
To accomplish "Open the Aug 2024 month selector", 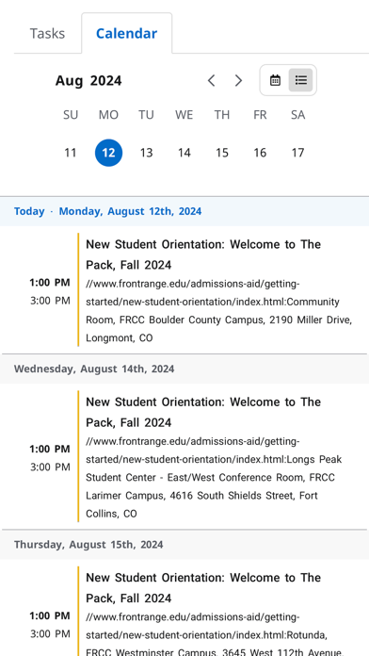I will point(88,80).
